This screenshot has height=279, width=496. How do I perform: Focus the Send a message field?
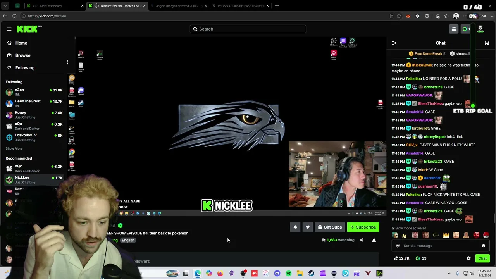pyautogui.click(x=441, y=246)
